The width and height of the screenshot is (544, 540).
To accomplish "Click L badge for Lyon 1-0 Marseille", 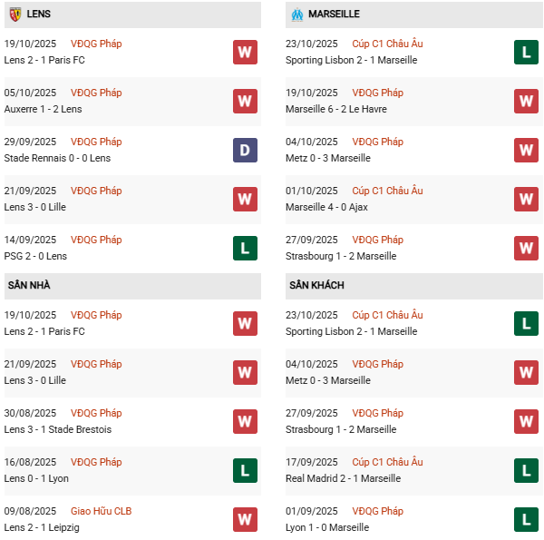I will coord(526,519).
